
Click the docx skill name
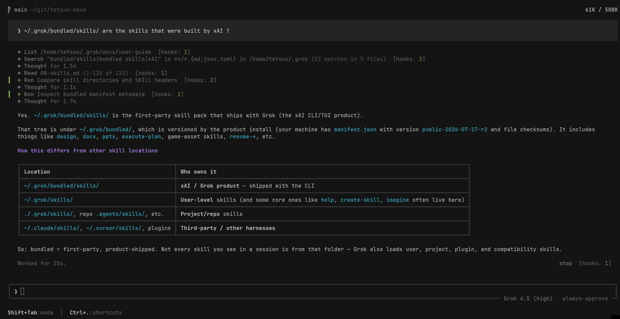(x=90, y=136)
